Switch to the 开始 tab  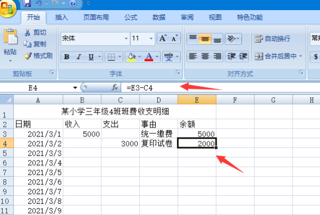tap(34, 18)
